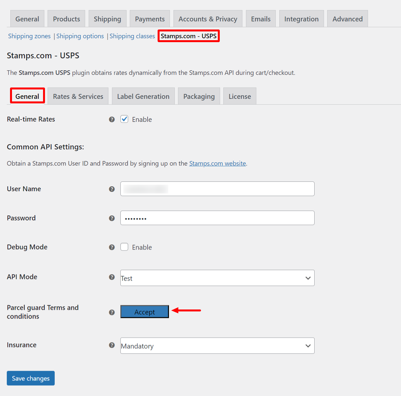Click Save changes
This screenshot has height=396, width=401.
click(x=30, y=378)
